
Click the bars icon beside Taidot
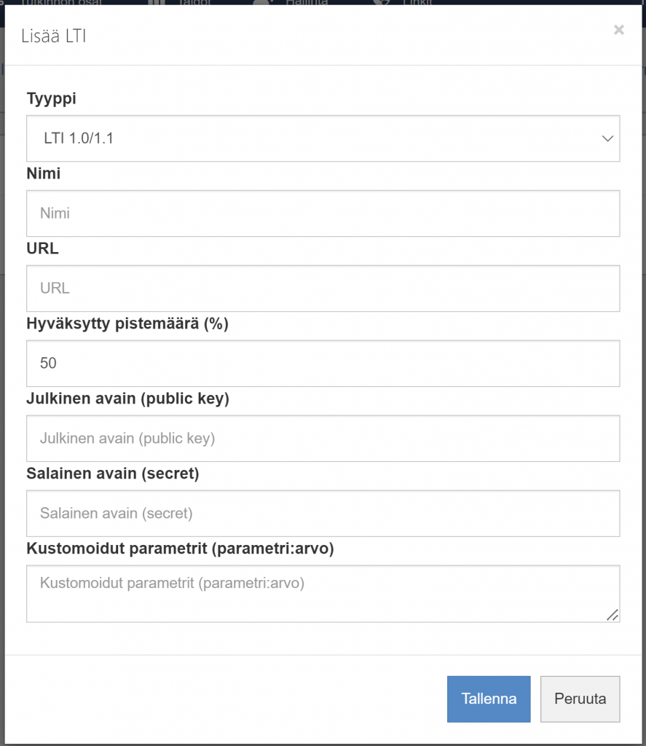(x=155, y=3)
